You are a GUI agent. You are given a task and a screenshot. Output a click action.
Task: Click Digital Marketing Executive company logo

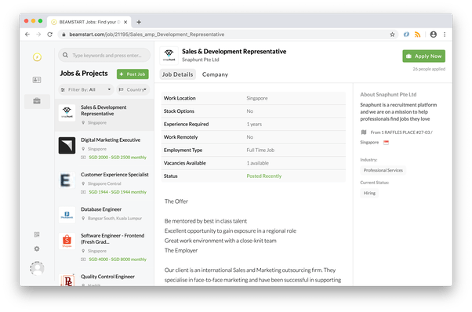coord(67,145)
